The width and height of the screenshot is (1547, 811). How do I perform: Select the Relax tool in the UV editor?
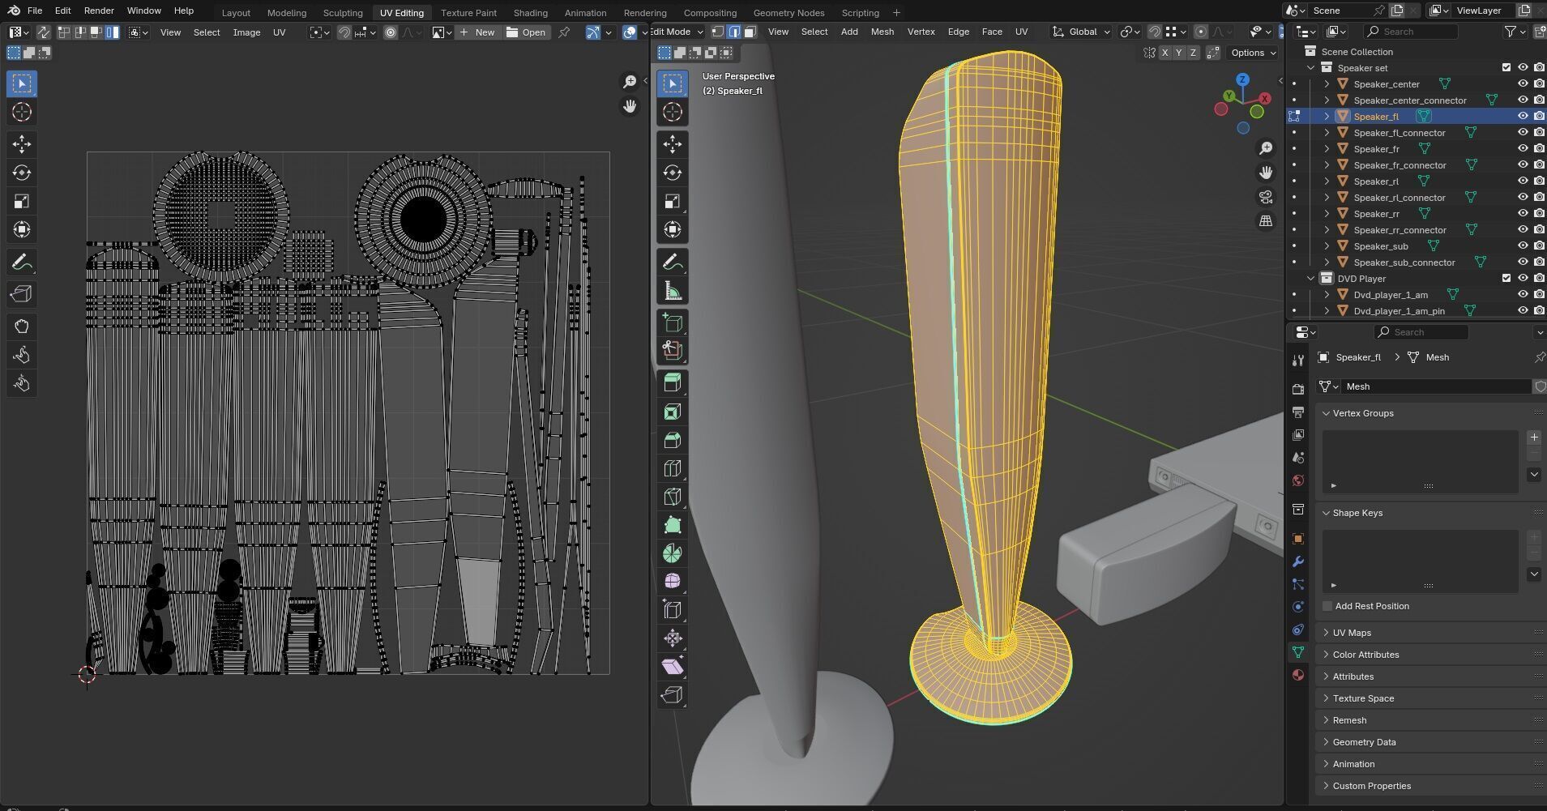click(22, 355)
